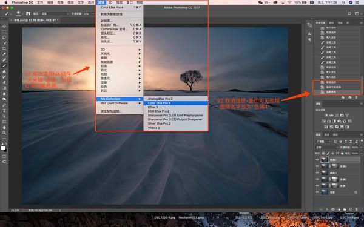364x227 pixels.
Task: Open the Brush panel toggle in options bar
Action: pyautogui.click(x=28, y=13)
